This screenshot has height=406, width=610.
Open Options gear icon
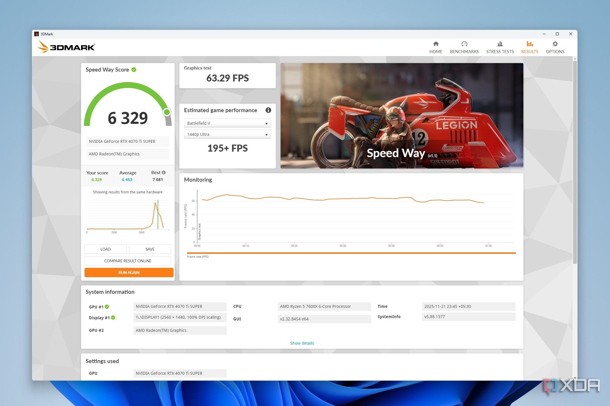coord(555,44)
